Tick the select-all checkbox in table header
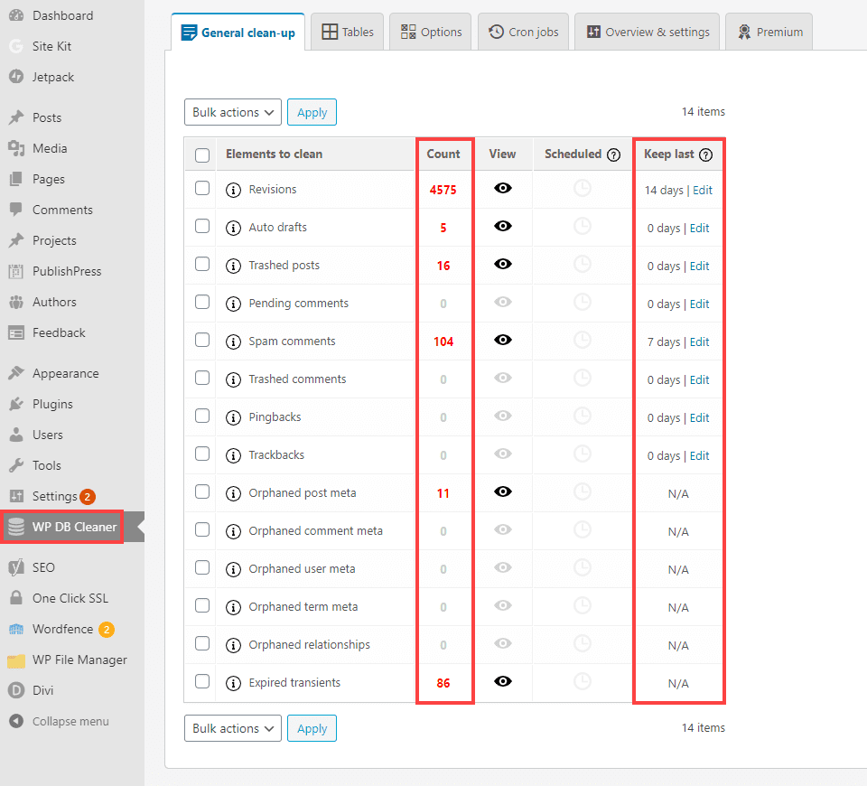This screenshot has height=786, width=867. [202, 154]
